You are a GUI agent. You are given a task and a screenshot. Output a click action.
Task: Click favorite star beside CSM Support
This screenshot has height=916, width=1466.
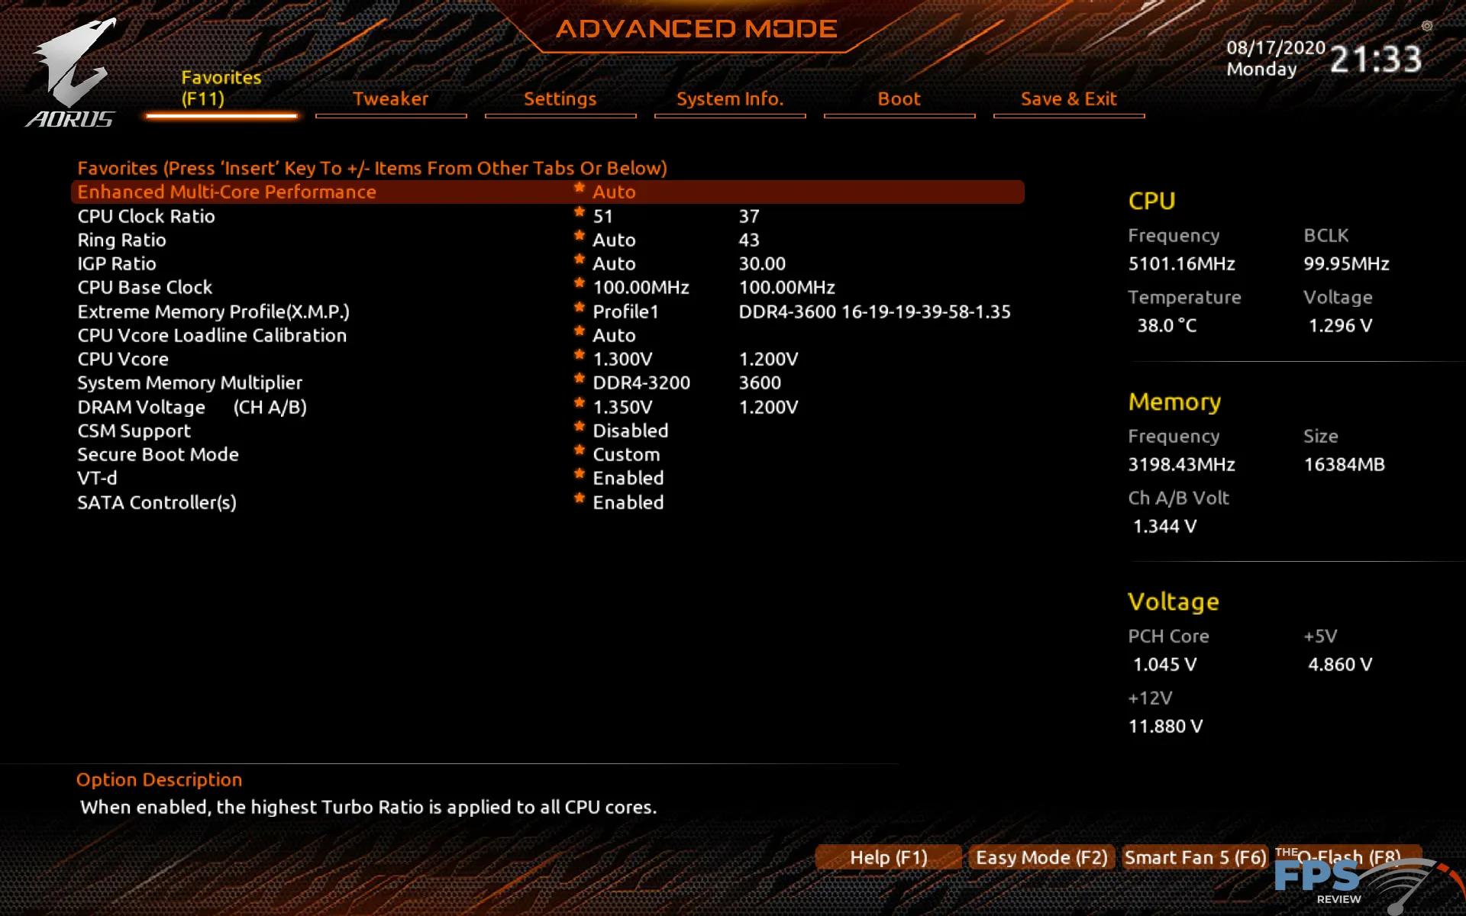[x=580, y=427]
